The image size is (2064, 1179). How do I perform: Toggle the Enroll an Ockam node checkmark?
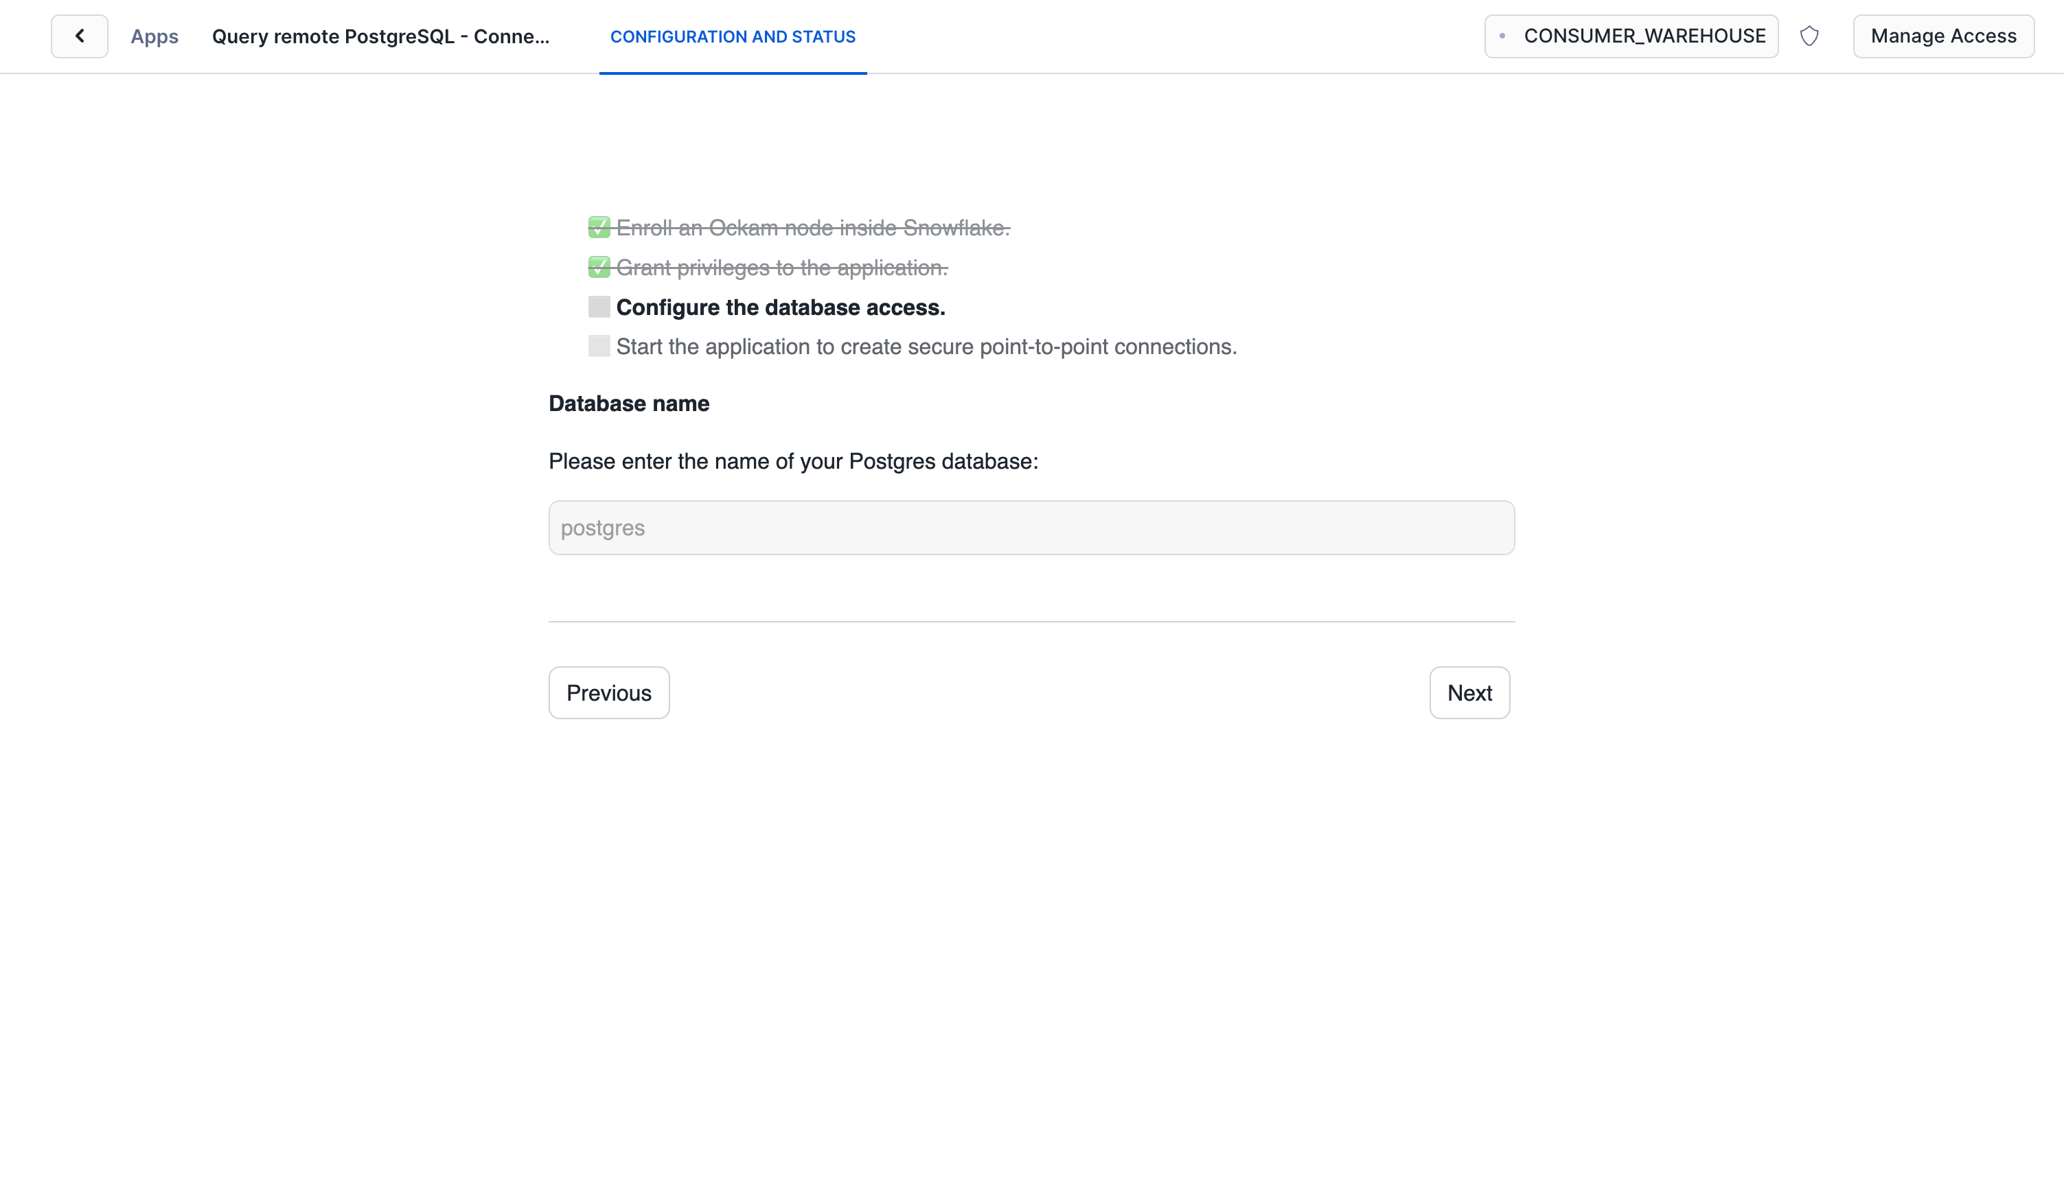click(x=599, y=228)
